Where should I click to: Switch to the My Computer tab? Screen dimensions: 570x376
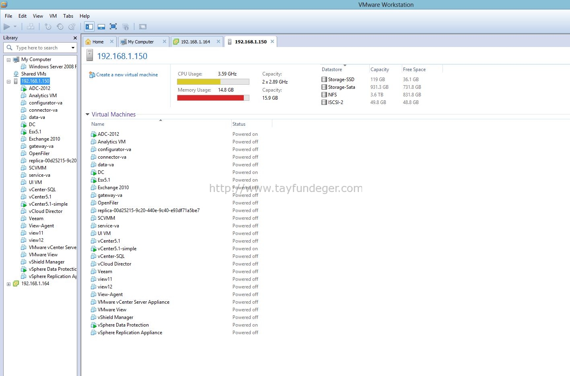click(x=141, y=42)
